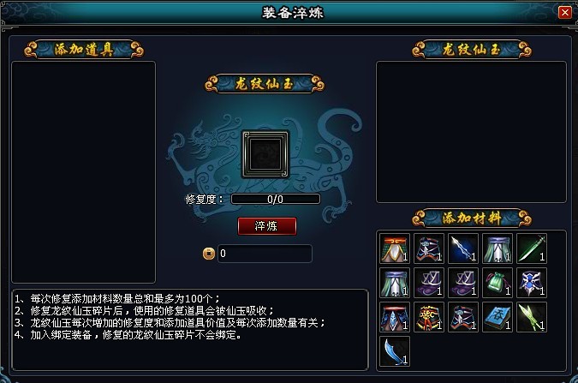Click the blue spider-emblem armor piece
578x383 pixels.
point(532,283)
